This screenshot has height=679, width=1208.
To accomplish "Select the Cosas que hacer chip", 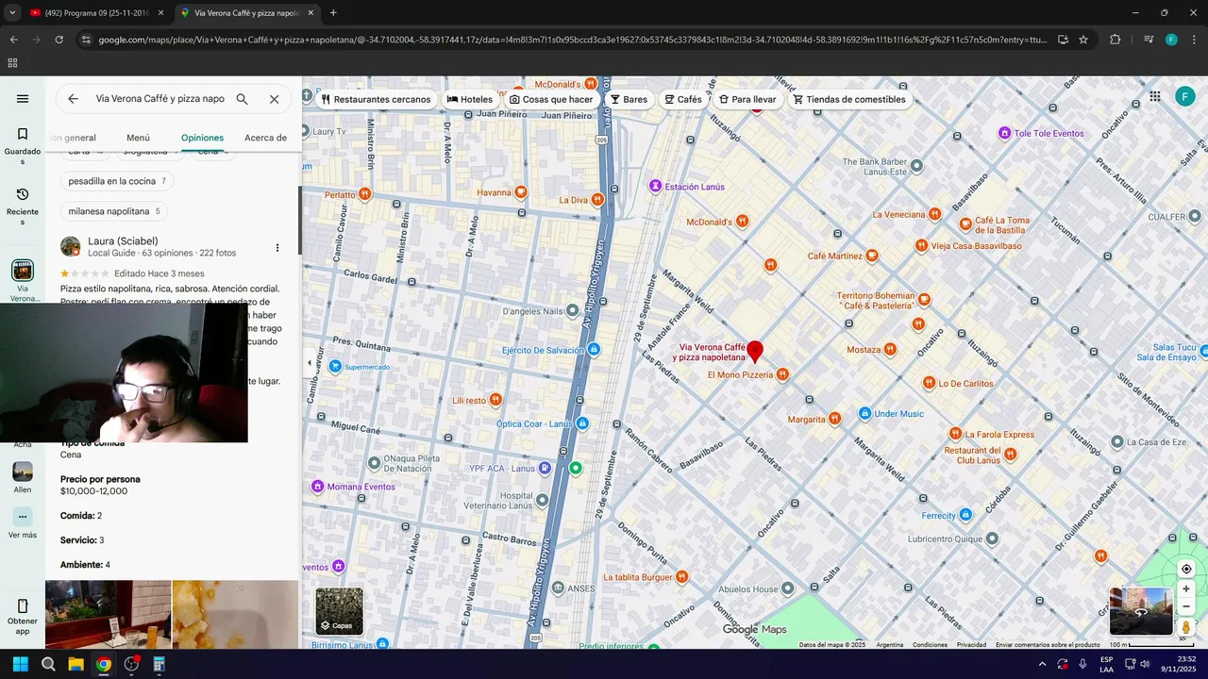I will [x=551, y=99].
